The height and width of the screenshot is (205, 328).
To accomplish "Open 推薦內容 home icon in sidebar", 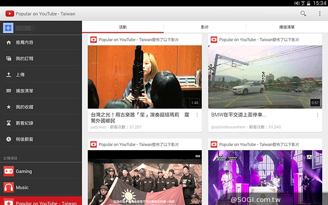I will click(x=24, y=43).
